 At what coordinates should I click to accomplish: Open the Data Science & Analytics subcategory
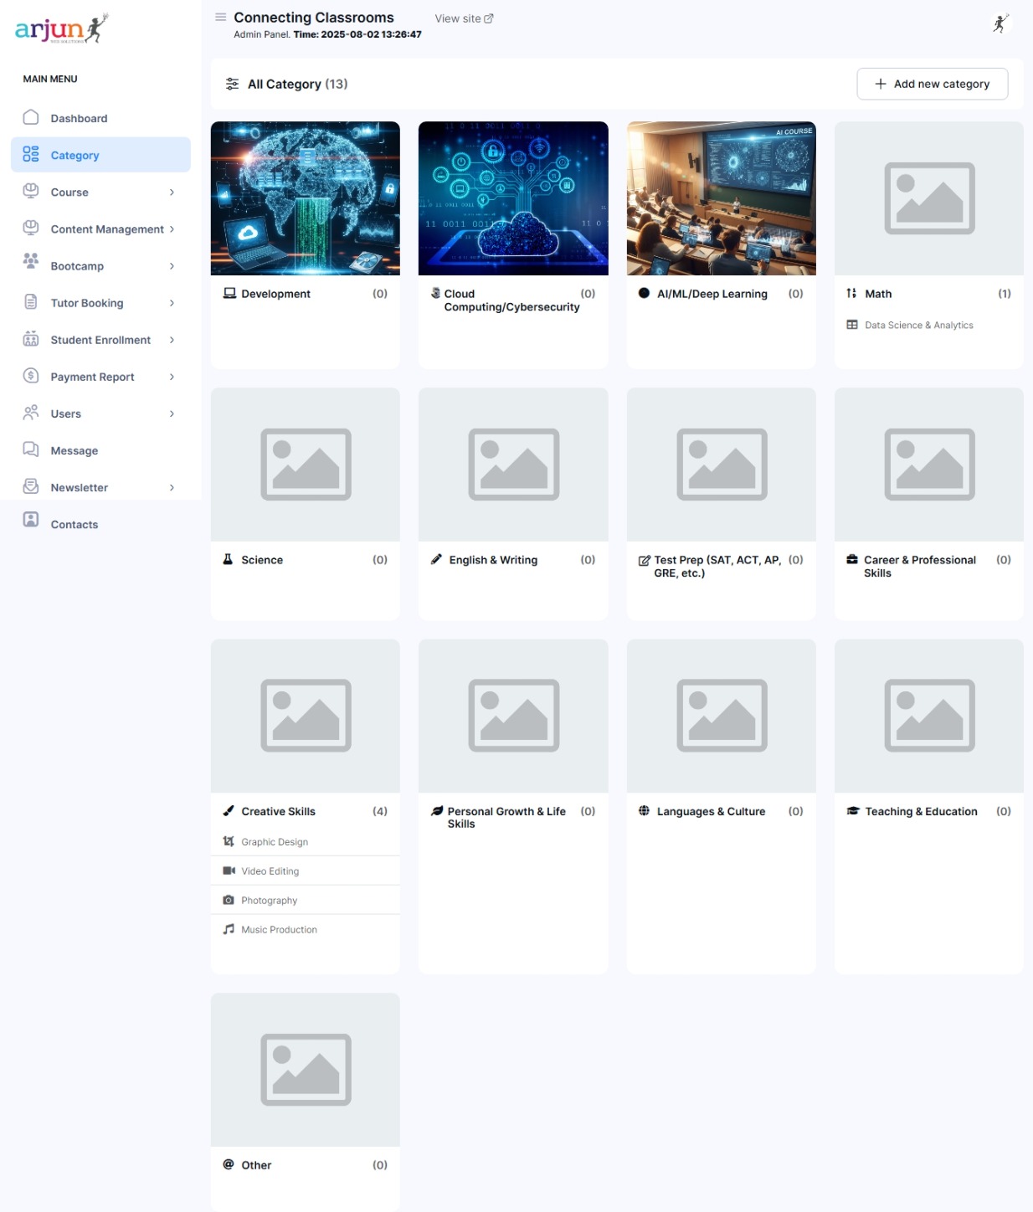tap(918, 325)
